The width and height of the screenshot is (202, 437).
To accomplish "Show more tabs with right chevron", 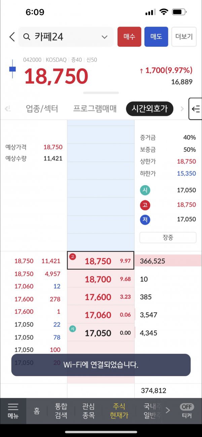I will [182, 109].
